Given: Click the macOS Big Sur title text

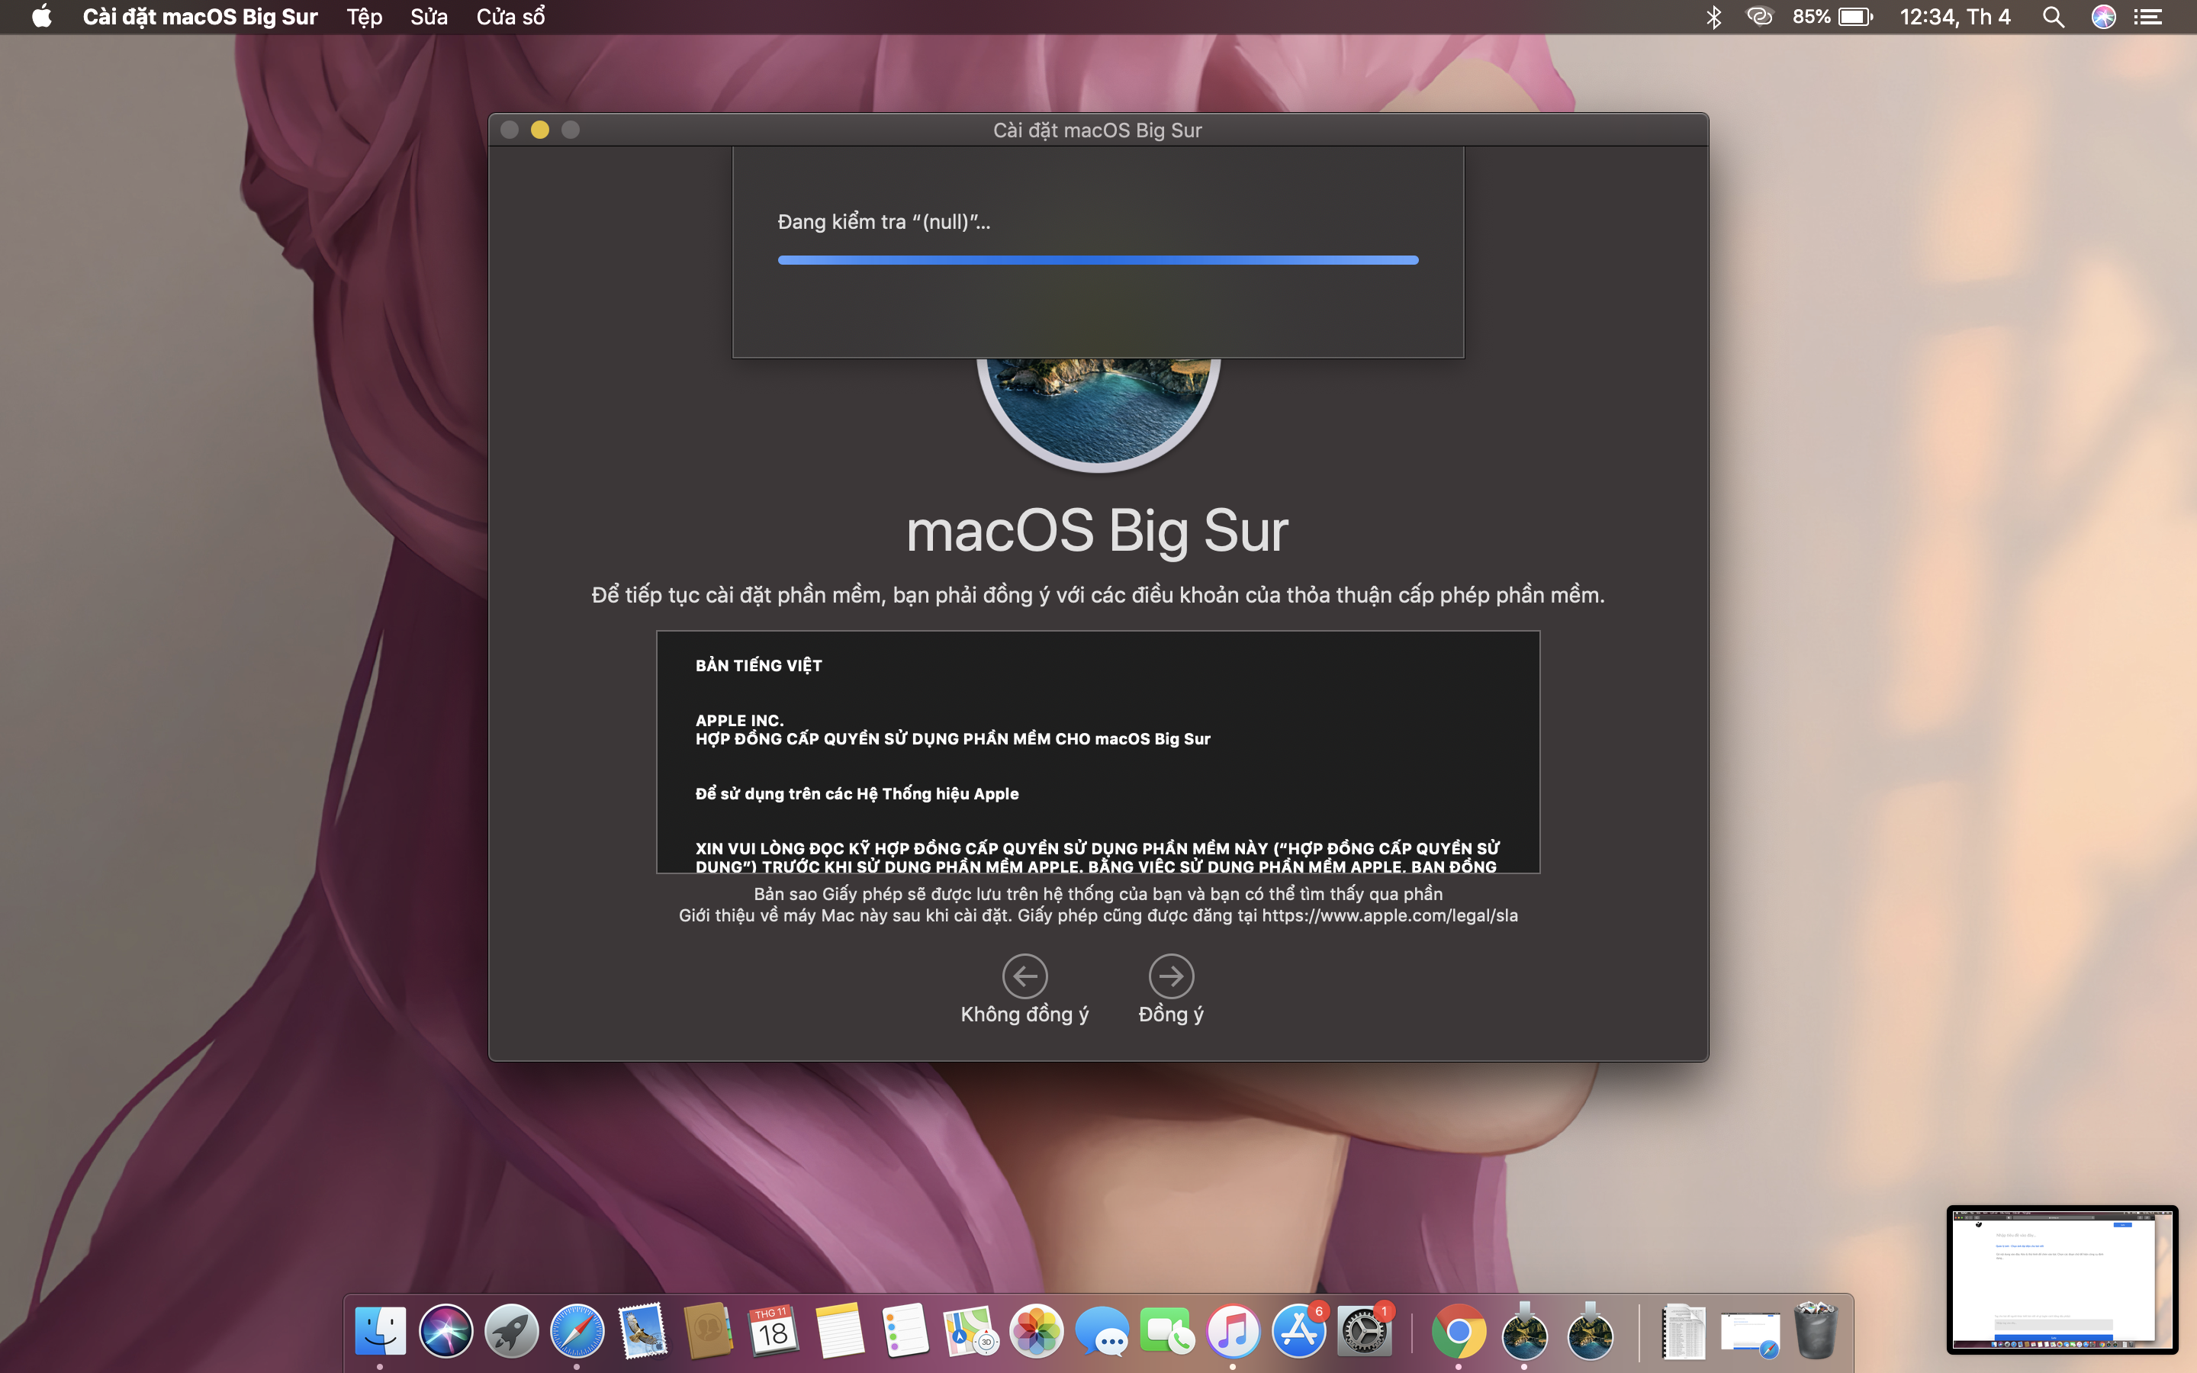Looking at the screenshot, I should point(1098,530).
